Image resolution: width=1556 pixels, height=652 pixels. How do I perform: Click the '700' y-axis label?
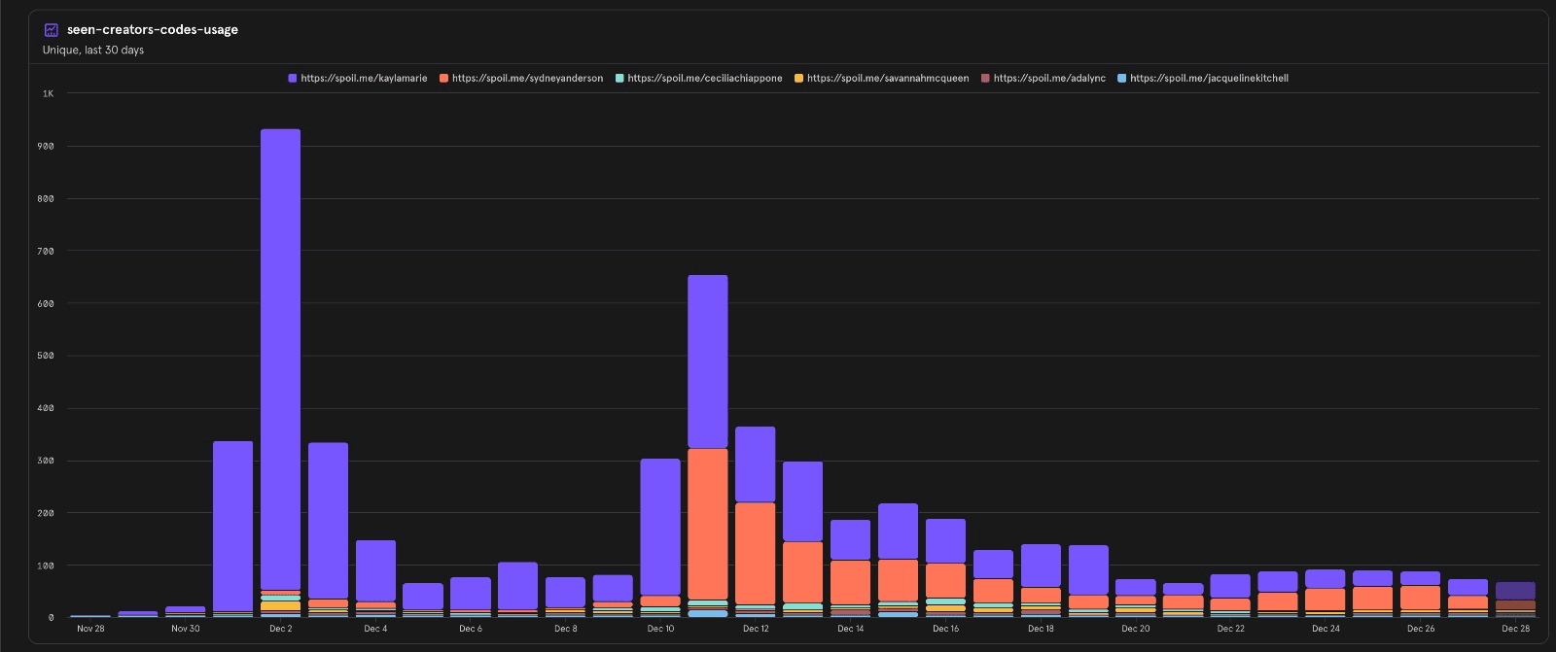[46, 252]
